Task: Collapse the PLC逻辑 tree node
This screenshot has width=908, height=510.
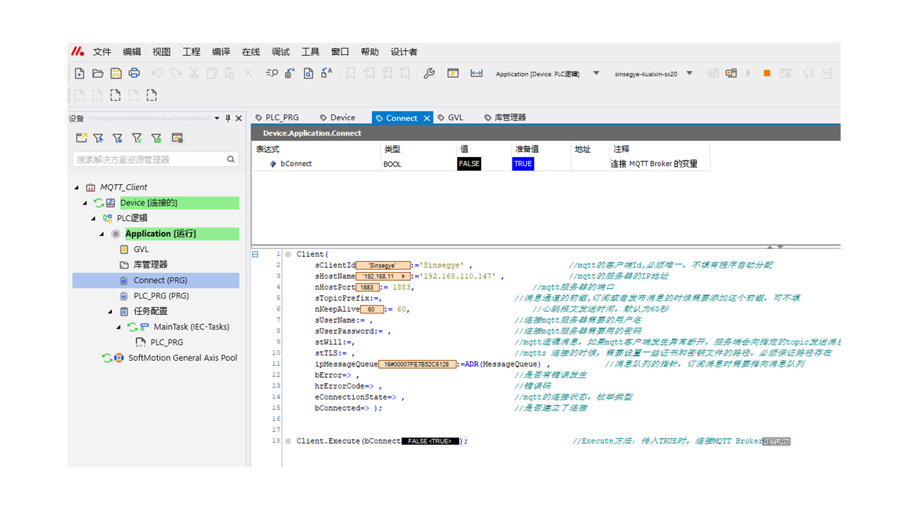Action: click(93, 219)
